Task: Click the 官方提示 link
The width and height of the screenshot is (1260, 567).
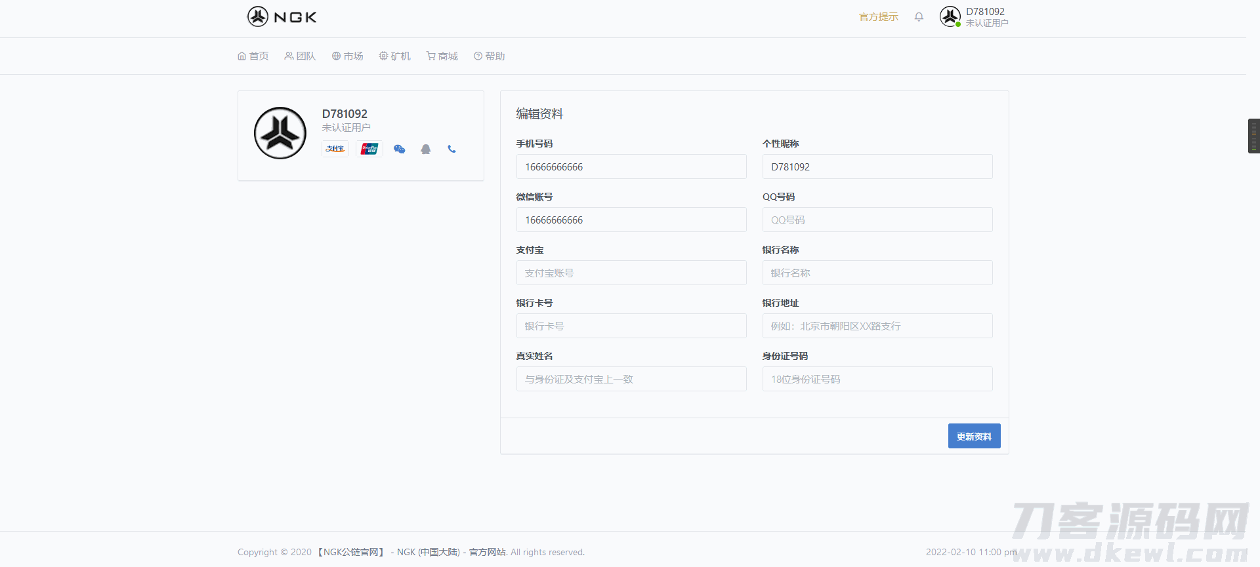Action: coord(878,17)
